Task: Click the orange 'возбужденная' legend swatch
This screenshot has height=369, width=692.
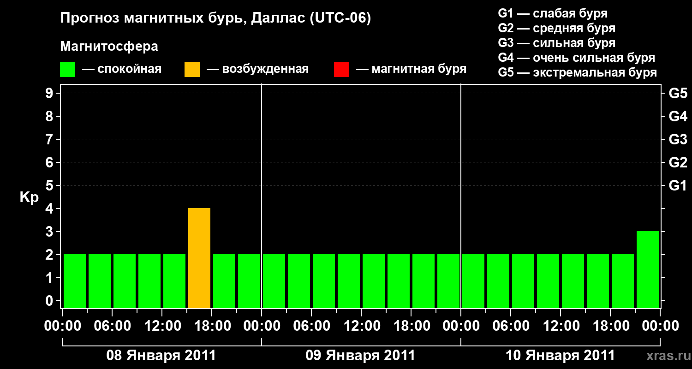Action: coord(192,70)
